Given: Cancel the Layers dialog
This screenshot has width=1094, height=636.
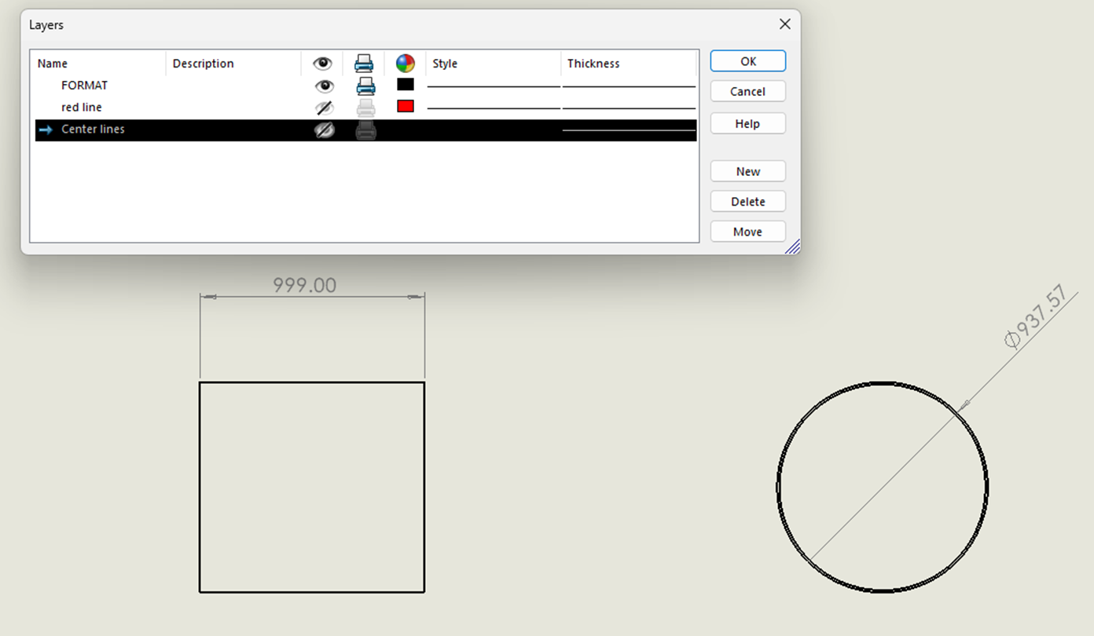Looking at the screenshot, I should [747, 90].
